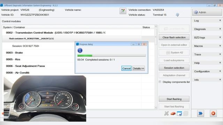Image resolution: width=223 pixels, height=125 pixels.
Task: Click the red stop/exit button
Action: 213,114
